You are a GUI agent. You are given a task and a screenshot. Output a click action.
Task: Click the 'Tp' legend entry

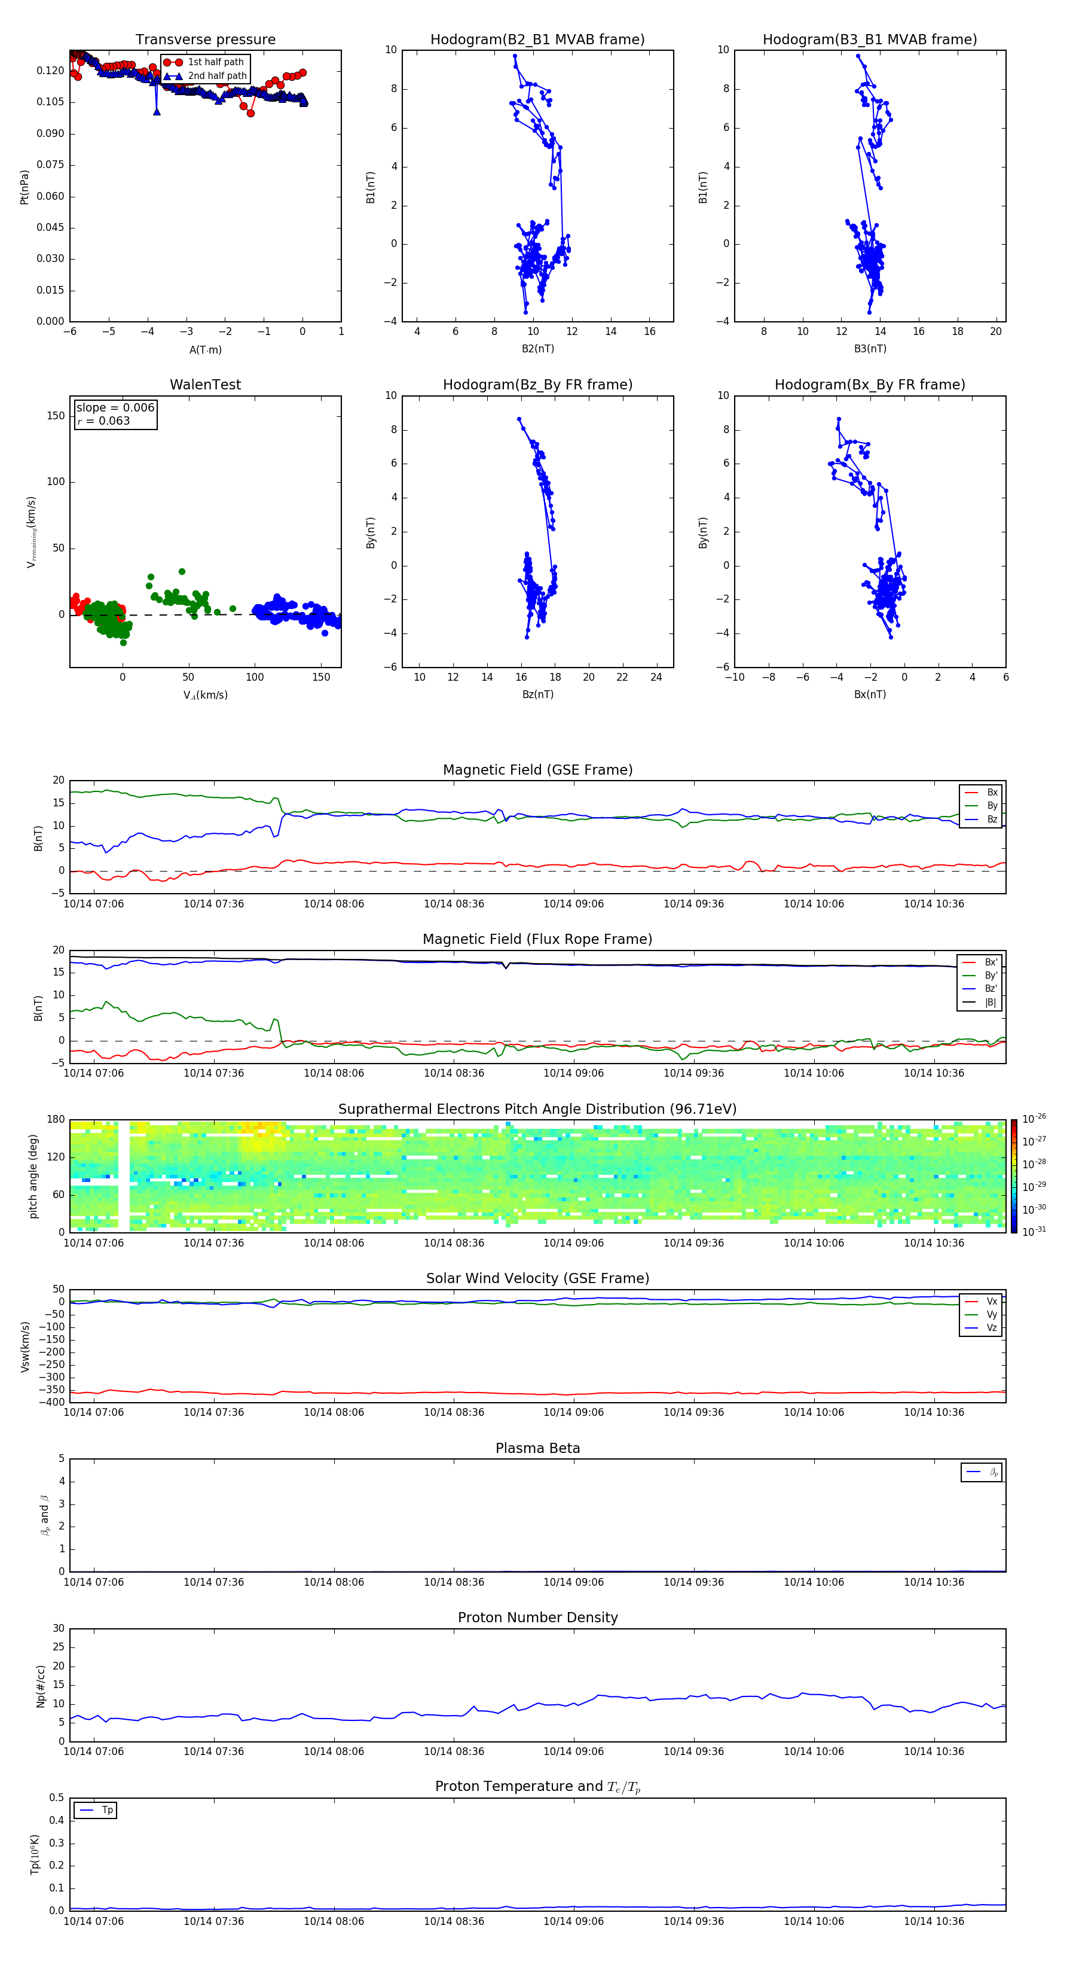pyautogui.click(x=96, y=1810)
